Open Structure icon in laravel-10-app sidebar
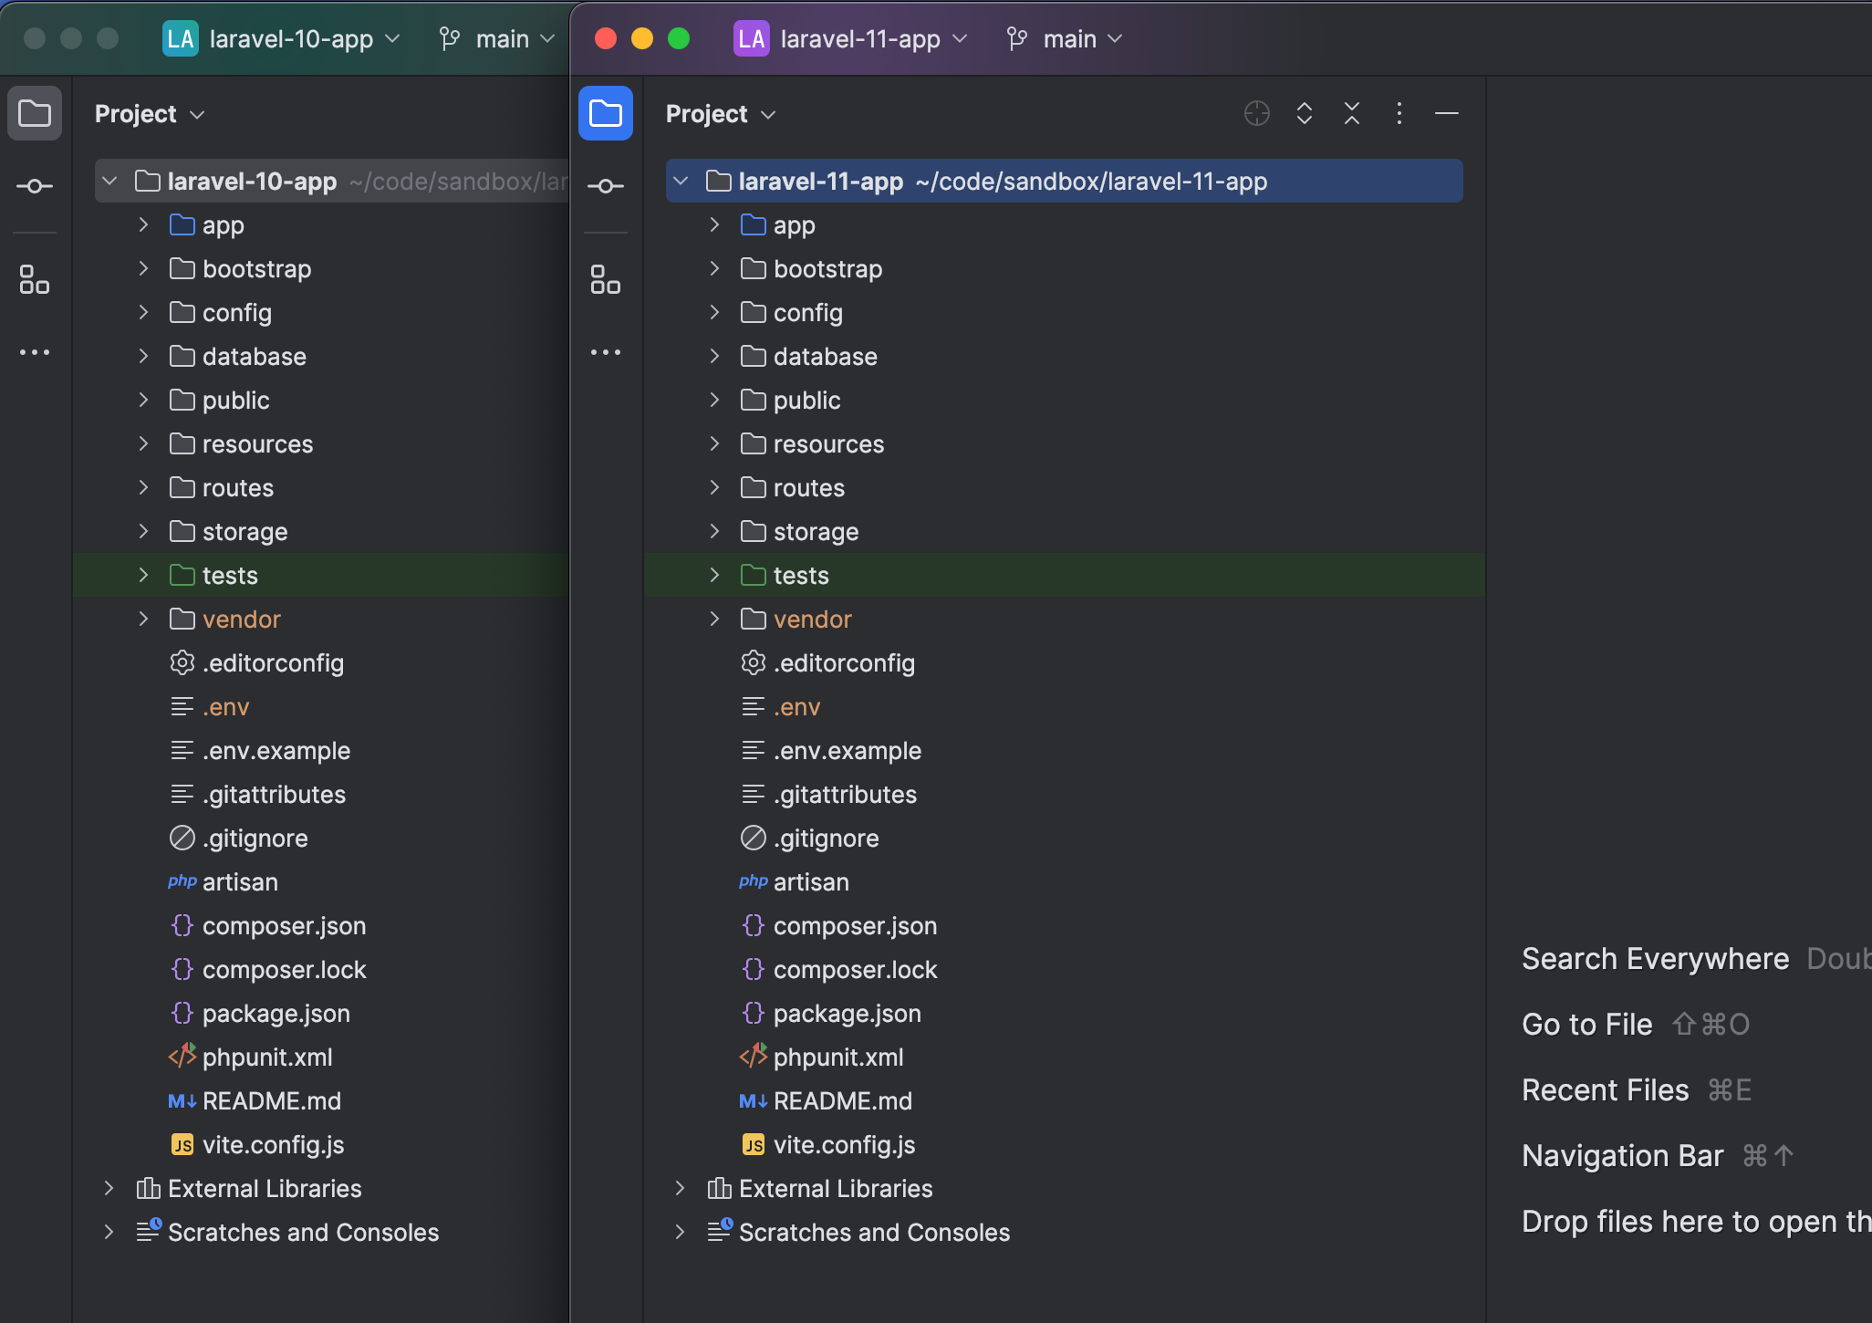 coord(35,279)
